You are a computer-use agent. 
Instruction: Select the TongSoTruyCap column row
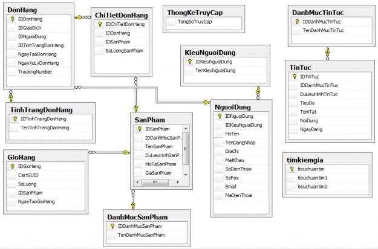pyautogui.click(x=195, y=21)
